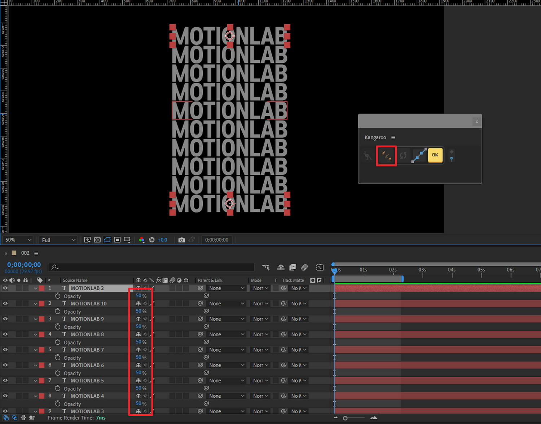Hide the MOTIONLAB 9 layer
Screen dimensions: 541x424
click(5, 319)
